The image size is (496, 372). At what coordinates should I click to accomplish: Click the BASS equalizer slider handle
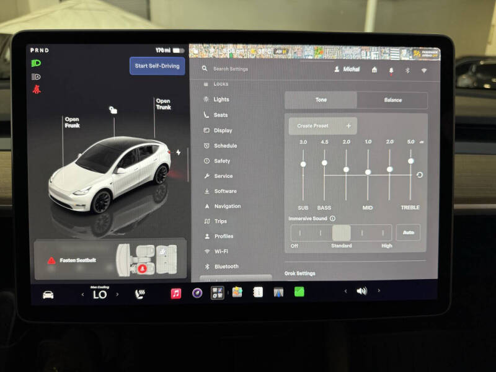pyautogui.click(x=324, y=163)
